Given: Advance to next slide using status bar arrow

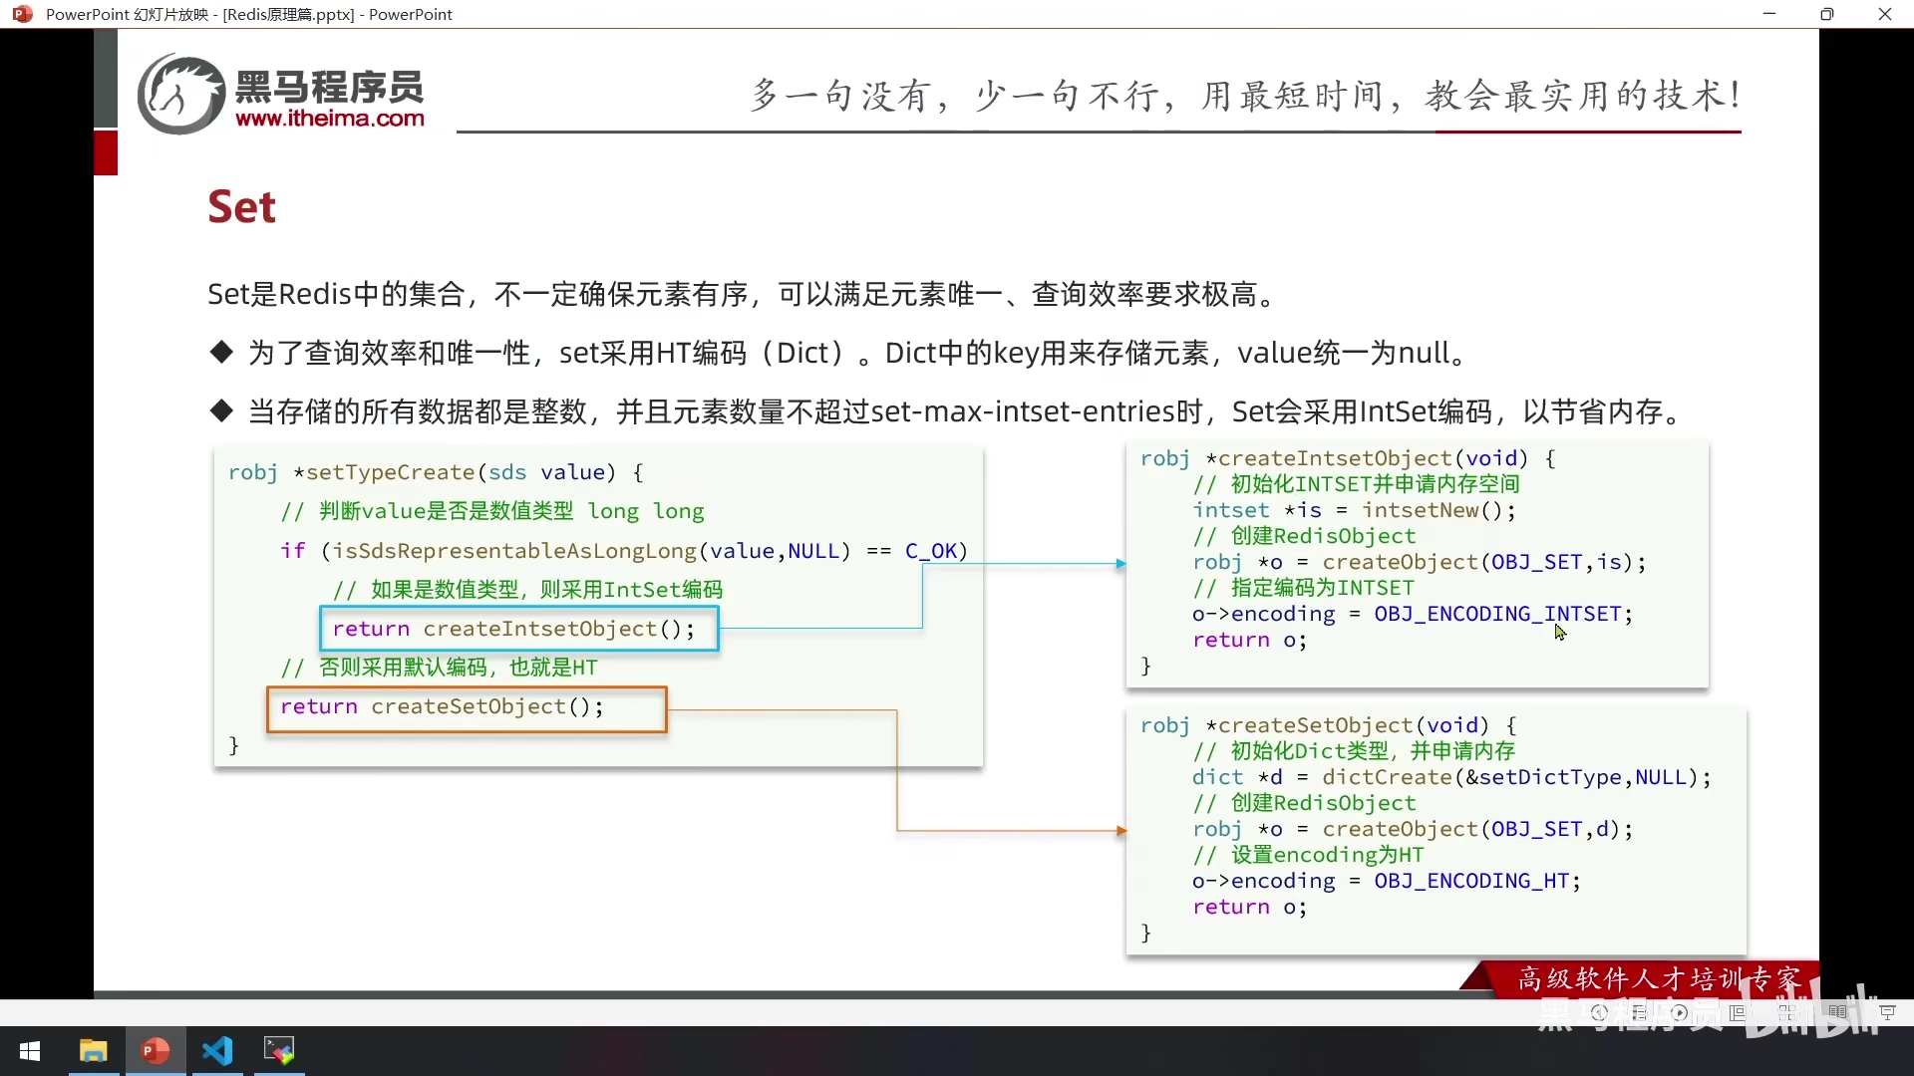Looking at the screenshot, I should (1680, 1012).
